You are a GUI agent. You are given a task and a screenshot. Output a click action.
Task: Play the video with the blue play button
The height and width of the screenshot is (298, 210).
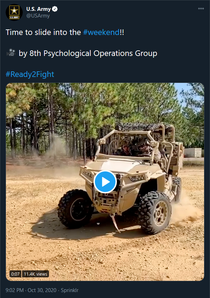coord(105,182)
